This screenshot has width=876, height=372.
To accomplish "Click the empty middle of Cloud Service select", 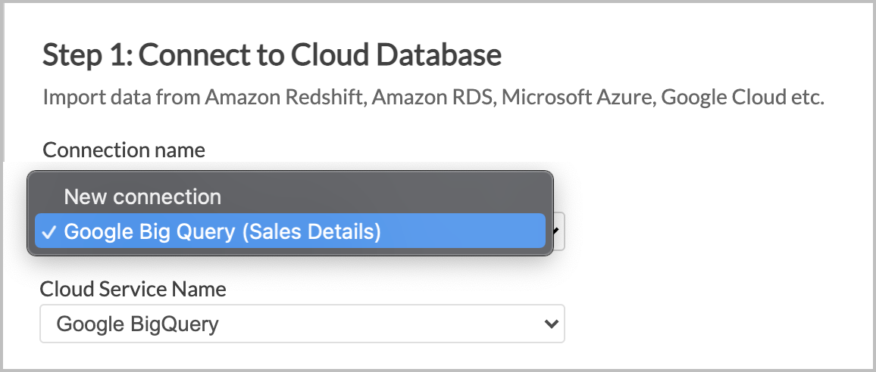I will pos(380,324).
